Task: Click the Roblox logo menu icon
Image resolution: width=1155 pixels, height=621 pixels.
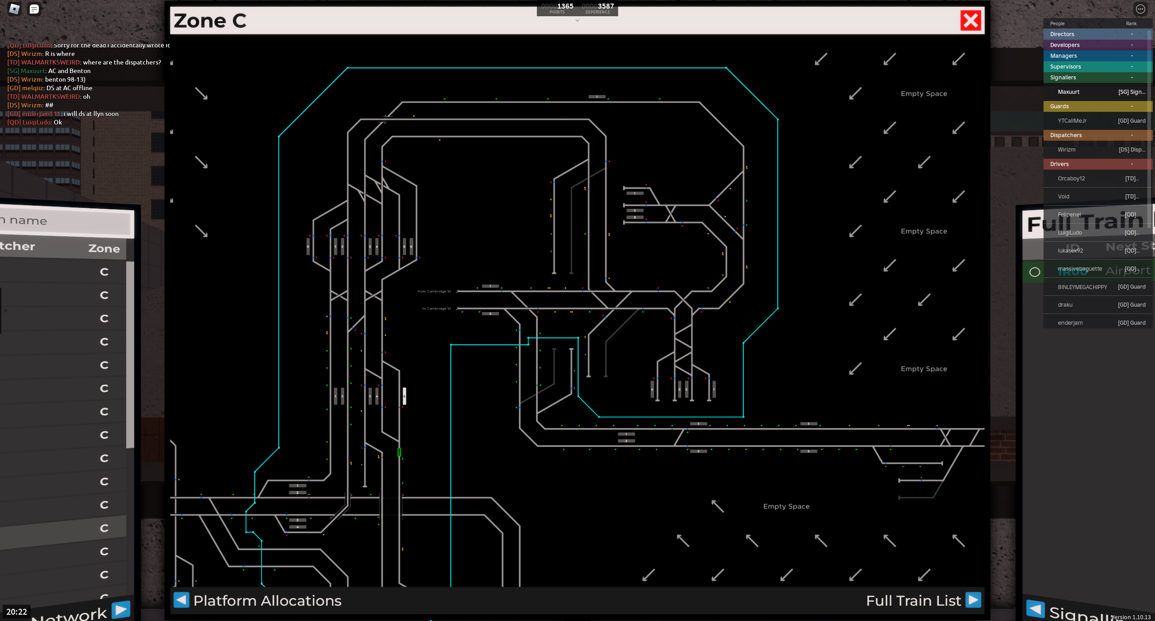Action: click(14, 9)
